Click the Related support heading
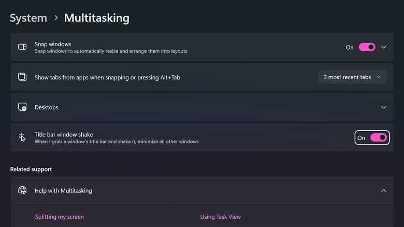This screenshot has height=227, width=404. tap(31, 169)
